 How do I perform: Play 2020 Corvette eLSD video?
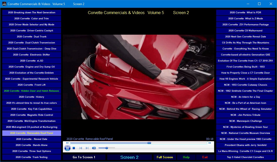(32, 61)
